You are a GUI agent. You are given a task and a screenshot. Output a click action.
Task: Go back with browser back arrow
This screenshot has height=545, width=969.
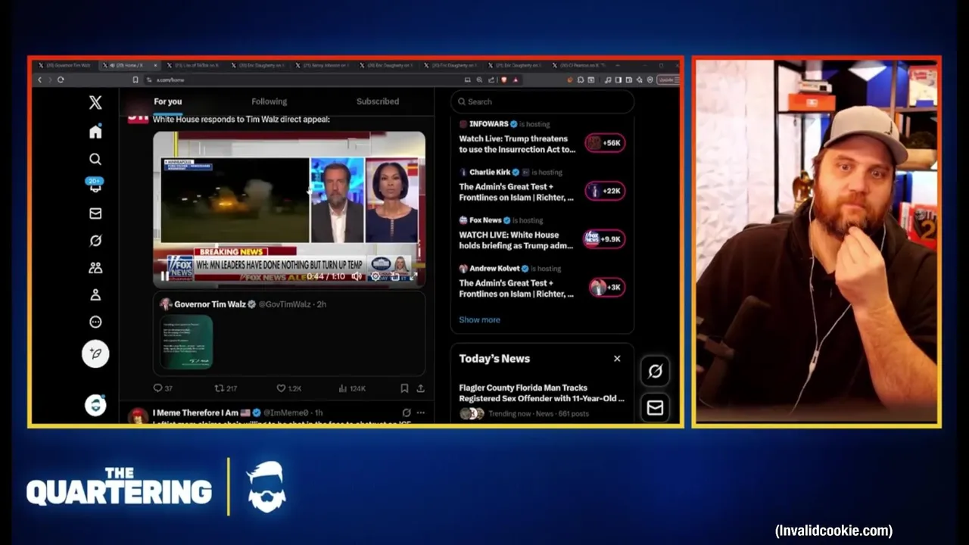(40, 79)
